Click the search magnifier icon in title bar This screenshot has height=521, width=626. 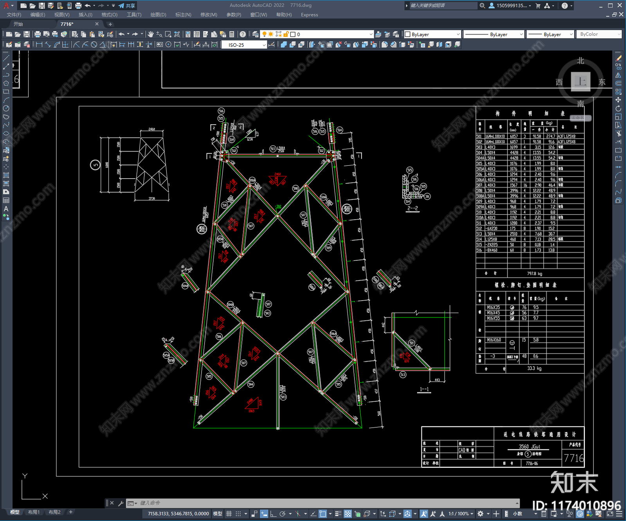coord(482,5)
